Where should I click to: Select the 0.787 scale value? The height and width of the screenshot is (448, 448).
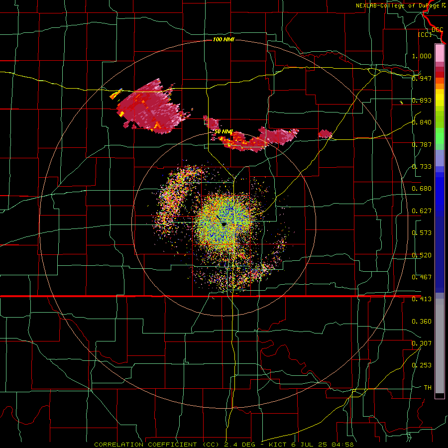[x=422, y=144]
